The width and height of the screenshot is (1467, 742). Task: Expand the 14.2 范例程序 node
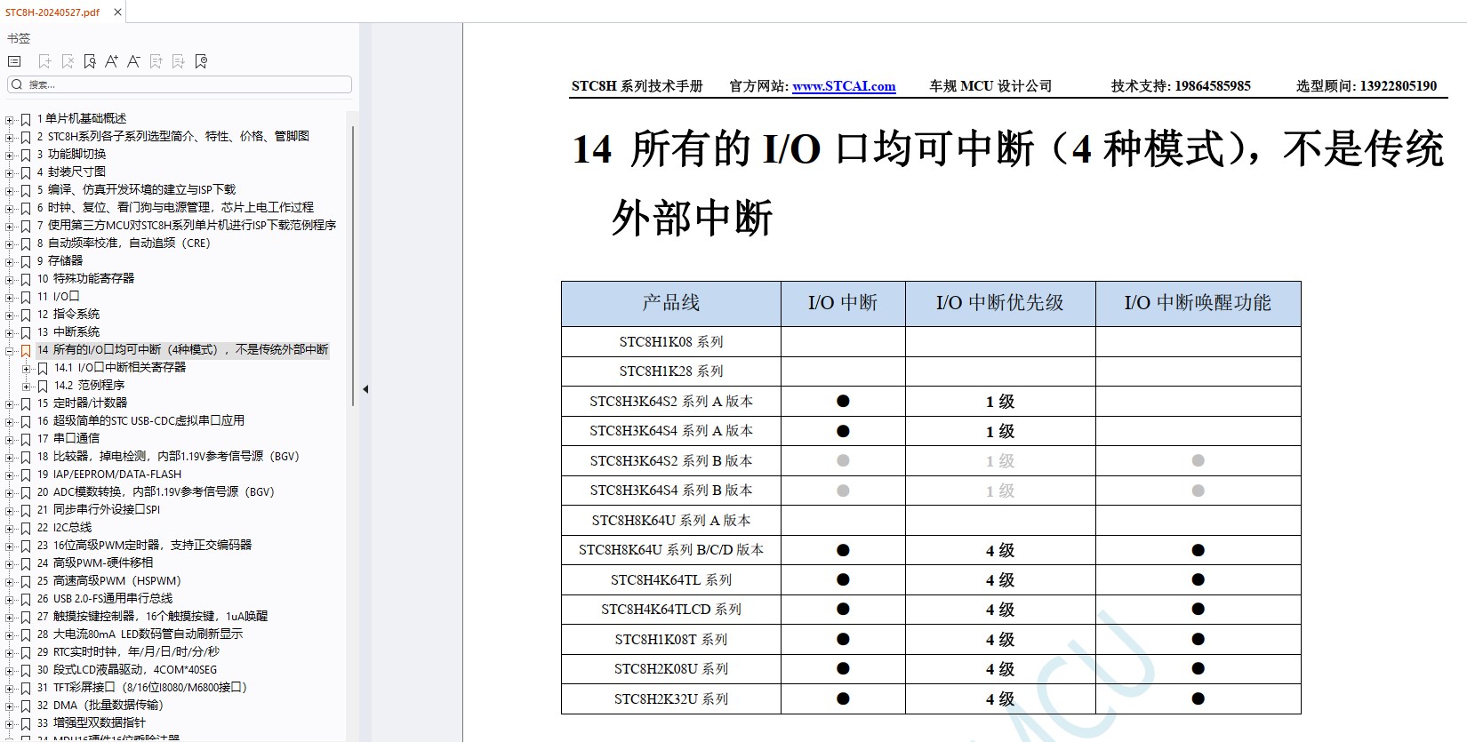26,386
